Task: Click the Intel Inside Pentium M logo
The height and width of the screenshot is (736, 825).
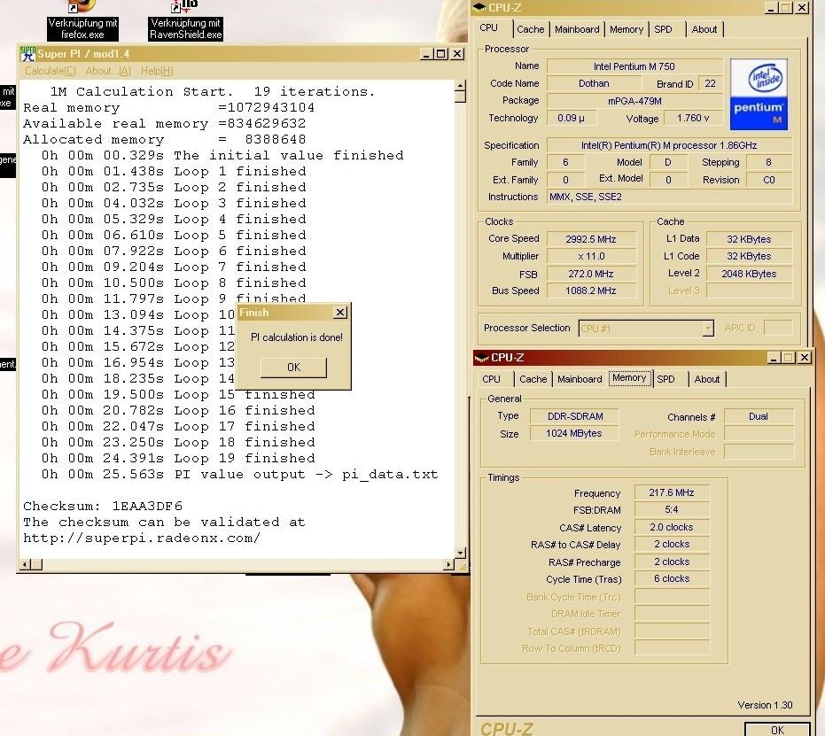Action: click(x=759, y=94)
